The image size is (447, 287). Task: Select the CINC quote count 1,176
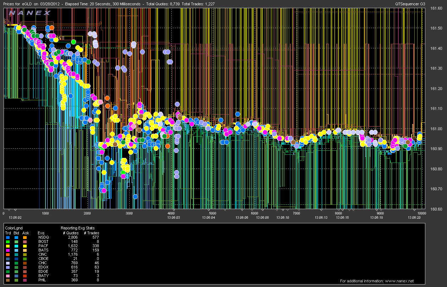pyautogui.click(x=72, y=254)
